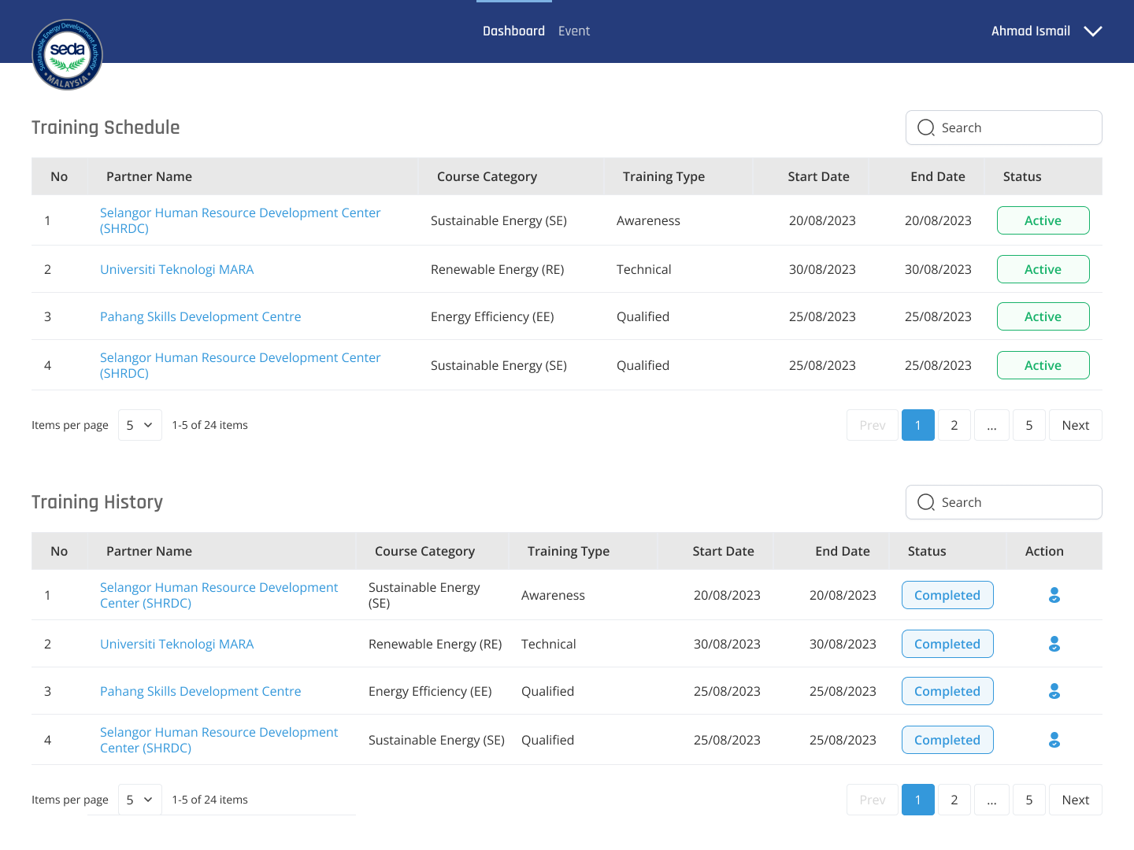The image size is (1134, 850).
Task: Open participants icon for history row 1
Action: pyautogui.click(x=1054, y=595)
